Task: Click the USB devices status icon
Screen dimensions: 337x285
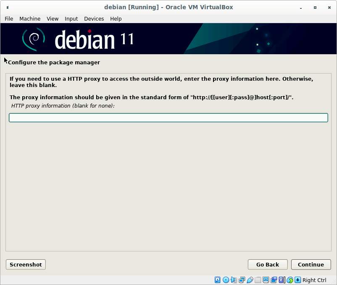Action: (250, 280)
